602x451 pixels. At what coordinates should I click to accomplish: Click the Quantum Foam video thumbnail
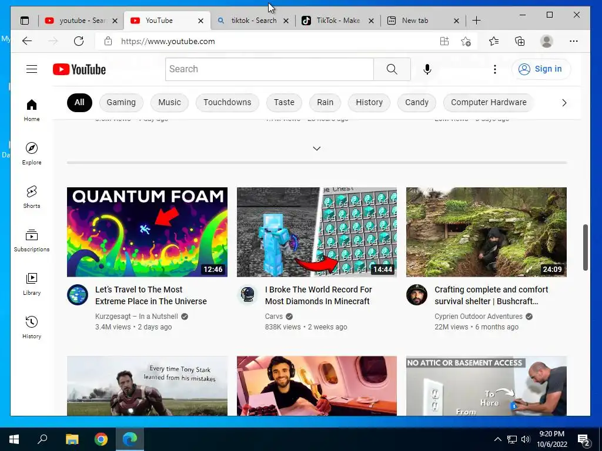[147, 232]
